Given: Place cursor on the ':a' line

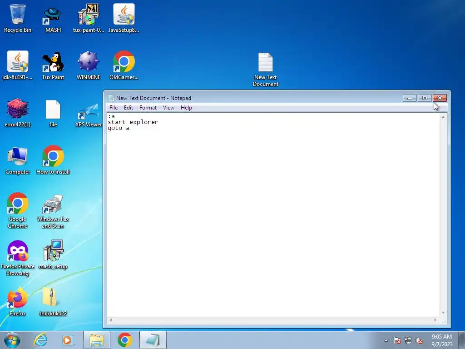Looking at the screenshot, I should [112, 116].
